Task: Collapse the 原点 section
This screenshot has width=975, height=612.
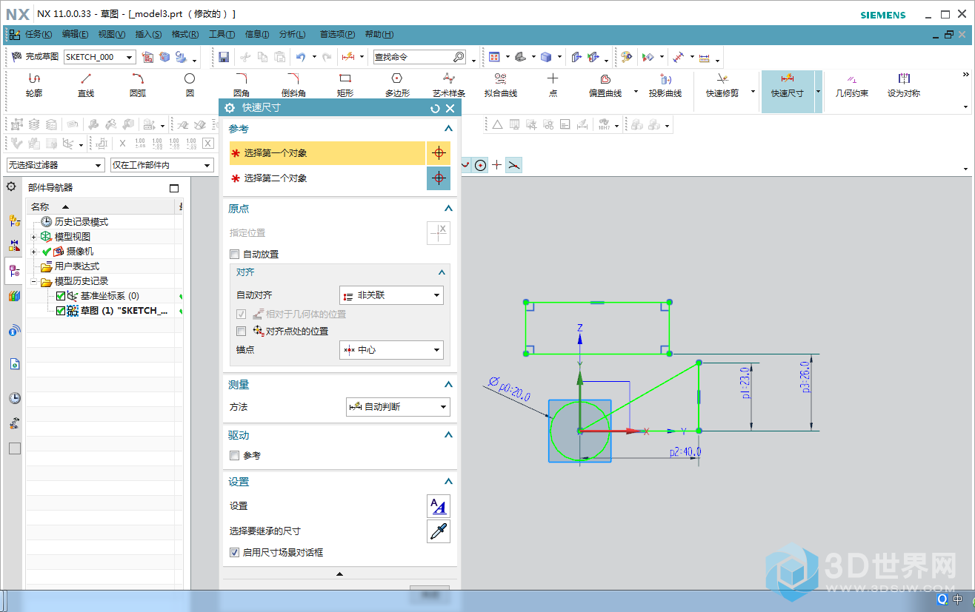Action: [447, 209]
